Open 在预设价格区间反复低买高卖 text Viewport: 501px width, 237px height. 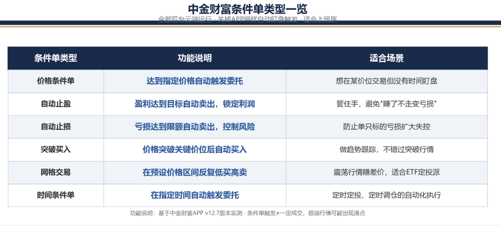click(x=194, y=173)
